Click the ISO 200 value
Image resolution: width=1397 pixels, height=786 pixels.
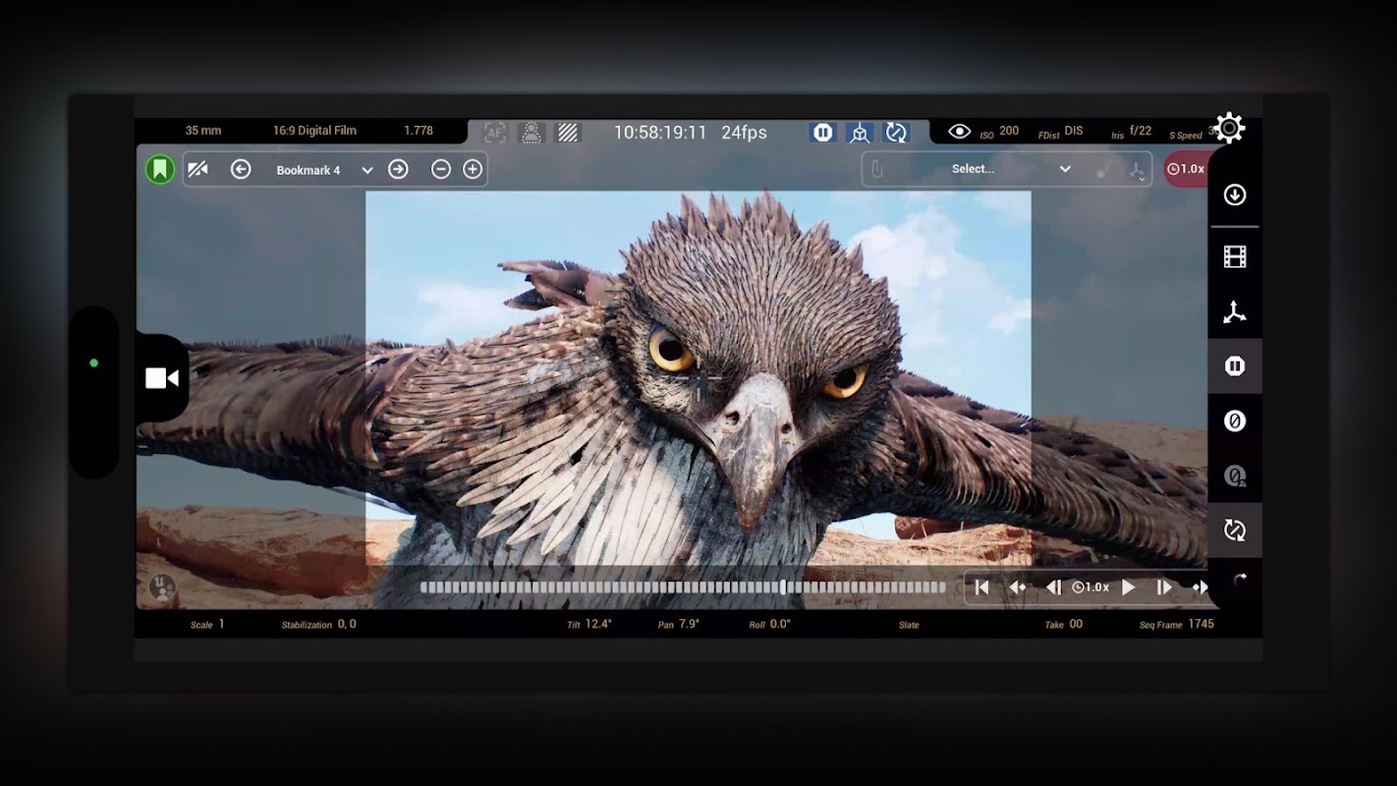pyautogui.click(x=999, y=132)
